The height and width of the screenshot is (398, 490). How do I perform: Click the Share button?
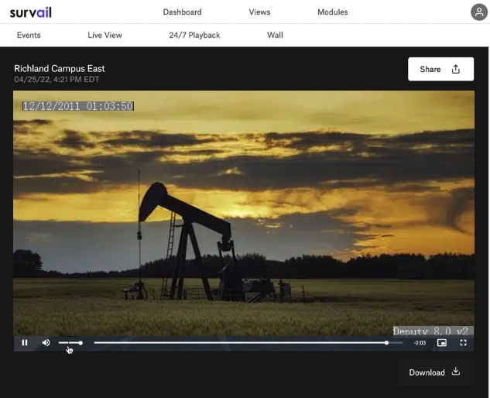pyautogui.click(x=440, y=69)
